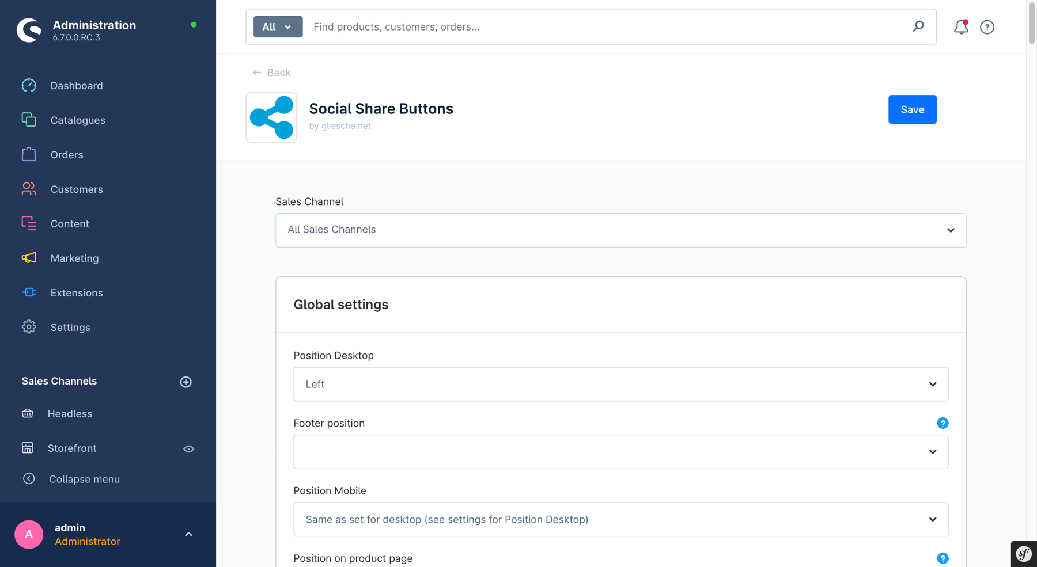Add a new sales channel

[x=186, y=382]
